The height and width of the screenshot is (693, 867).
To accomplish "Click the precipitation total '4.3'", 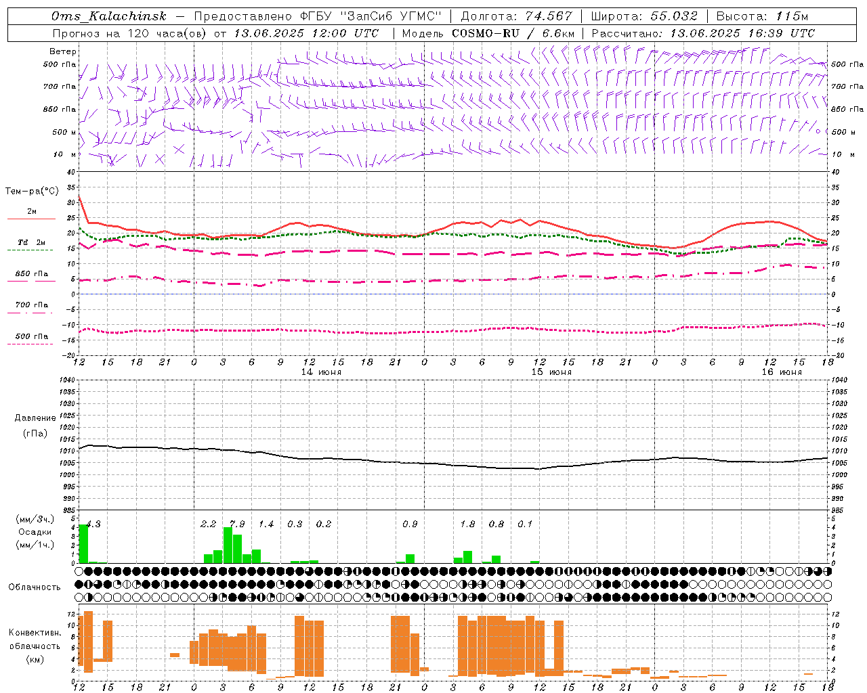I will click(92, 524).
